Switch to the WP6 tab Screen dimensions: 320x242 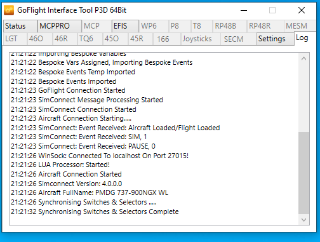pos(154,26)
